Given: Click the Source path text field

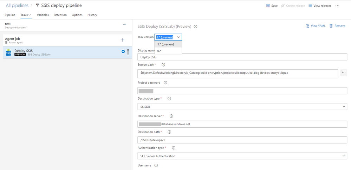Looking at the screenshot, I should [238, 74].
